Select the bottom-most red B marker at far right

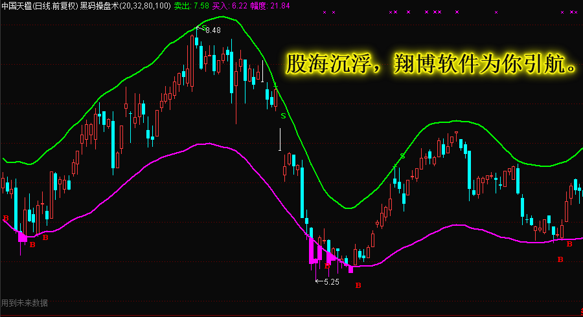(x=560, y=259)
